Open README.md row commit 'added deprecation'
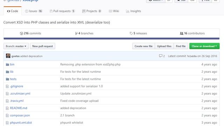Screen dimensions: 224x126 (x=73, y=108)
